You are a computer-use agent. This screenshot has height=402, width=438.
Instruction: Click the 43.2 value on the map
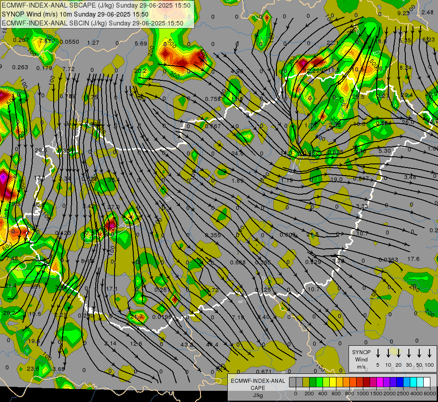pos(187,344)
